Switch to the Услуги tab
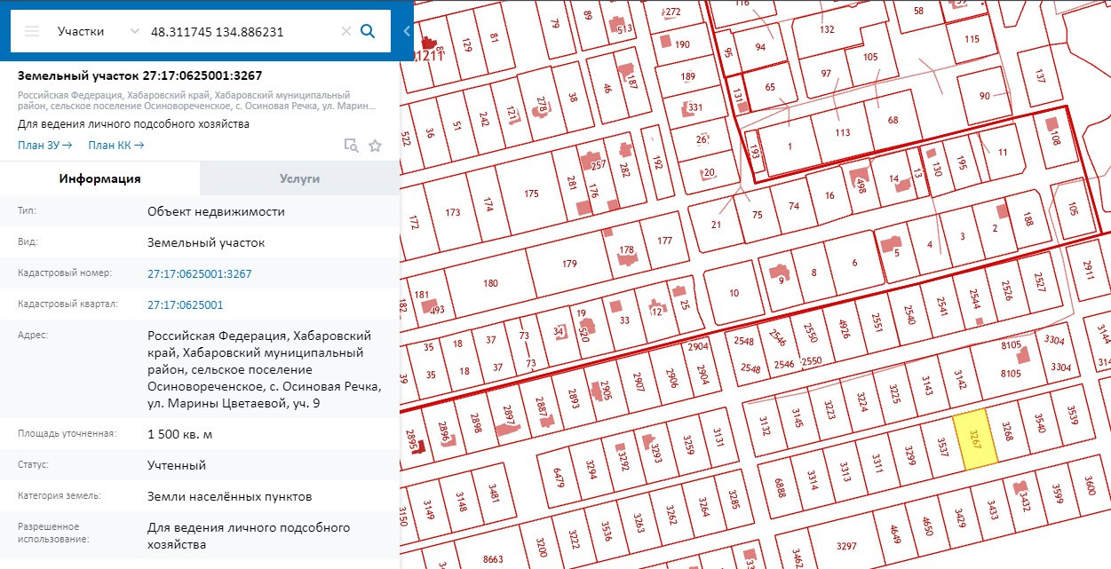Image resolution: width=1111 pixels, height=569 pixels. click(x=299, y=178)
